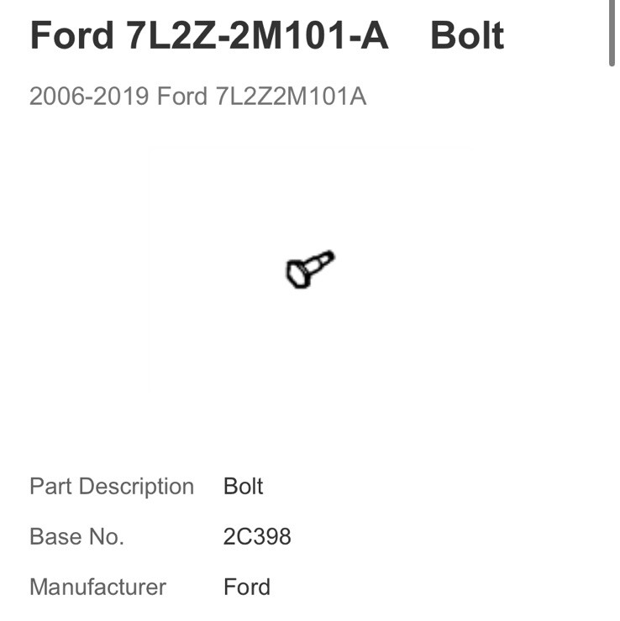Screen dimensions: 620x621
Task: Click the threaded tip of the bolt drawing
Action: pyautogui.click(x=328, y=256)
